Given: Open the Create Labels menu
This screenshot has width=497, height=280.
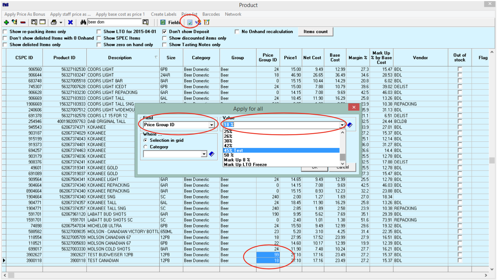Looking at the screenshot, I should (164, 14).
